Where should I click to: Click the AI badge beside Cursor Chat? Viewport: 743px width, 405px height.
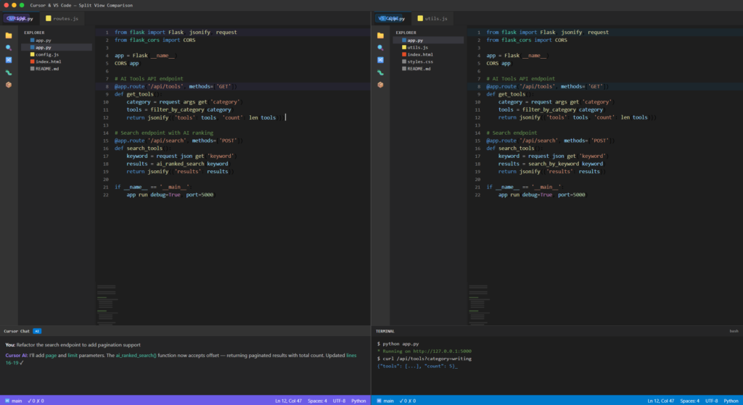click(37, 331)
